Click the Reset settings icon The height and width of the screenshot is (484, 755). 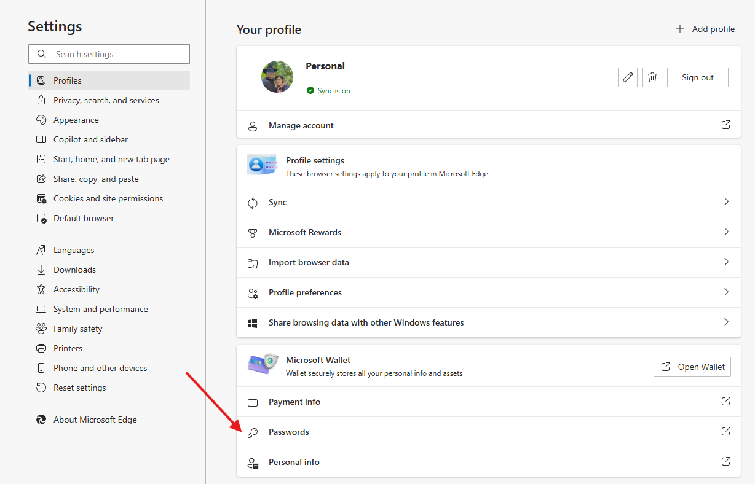click(x=41, y=388)
